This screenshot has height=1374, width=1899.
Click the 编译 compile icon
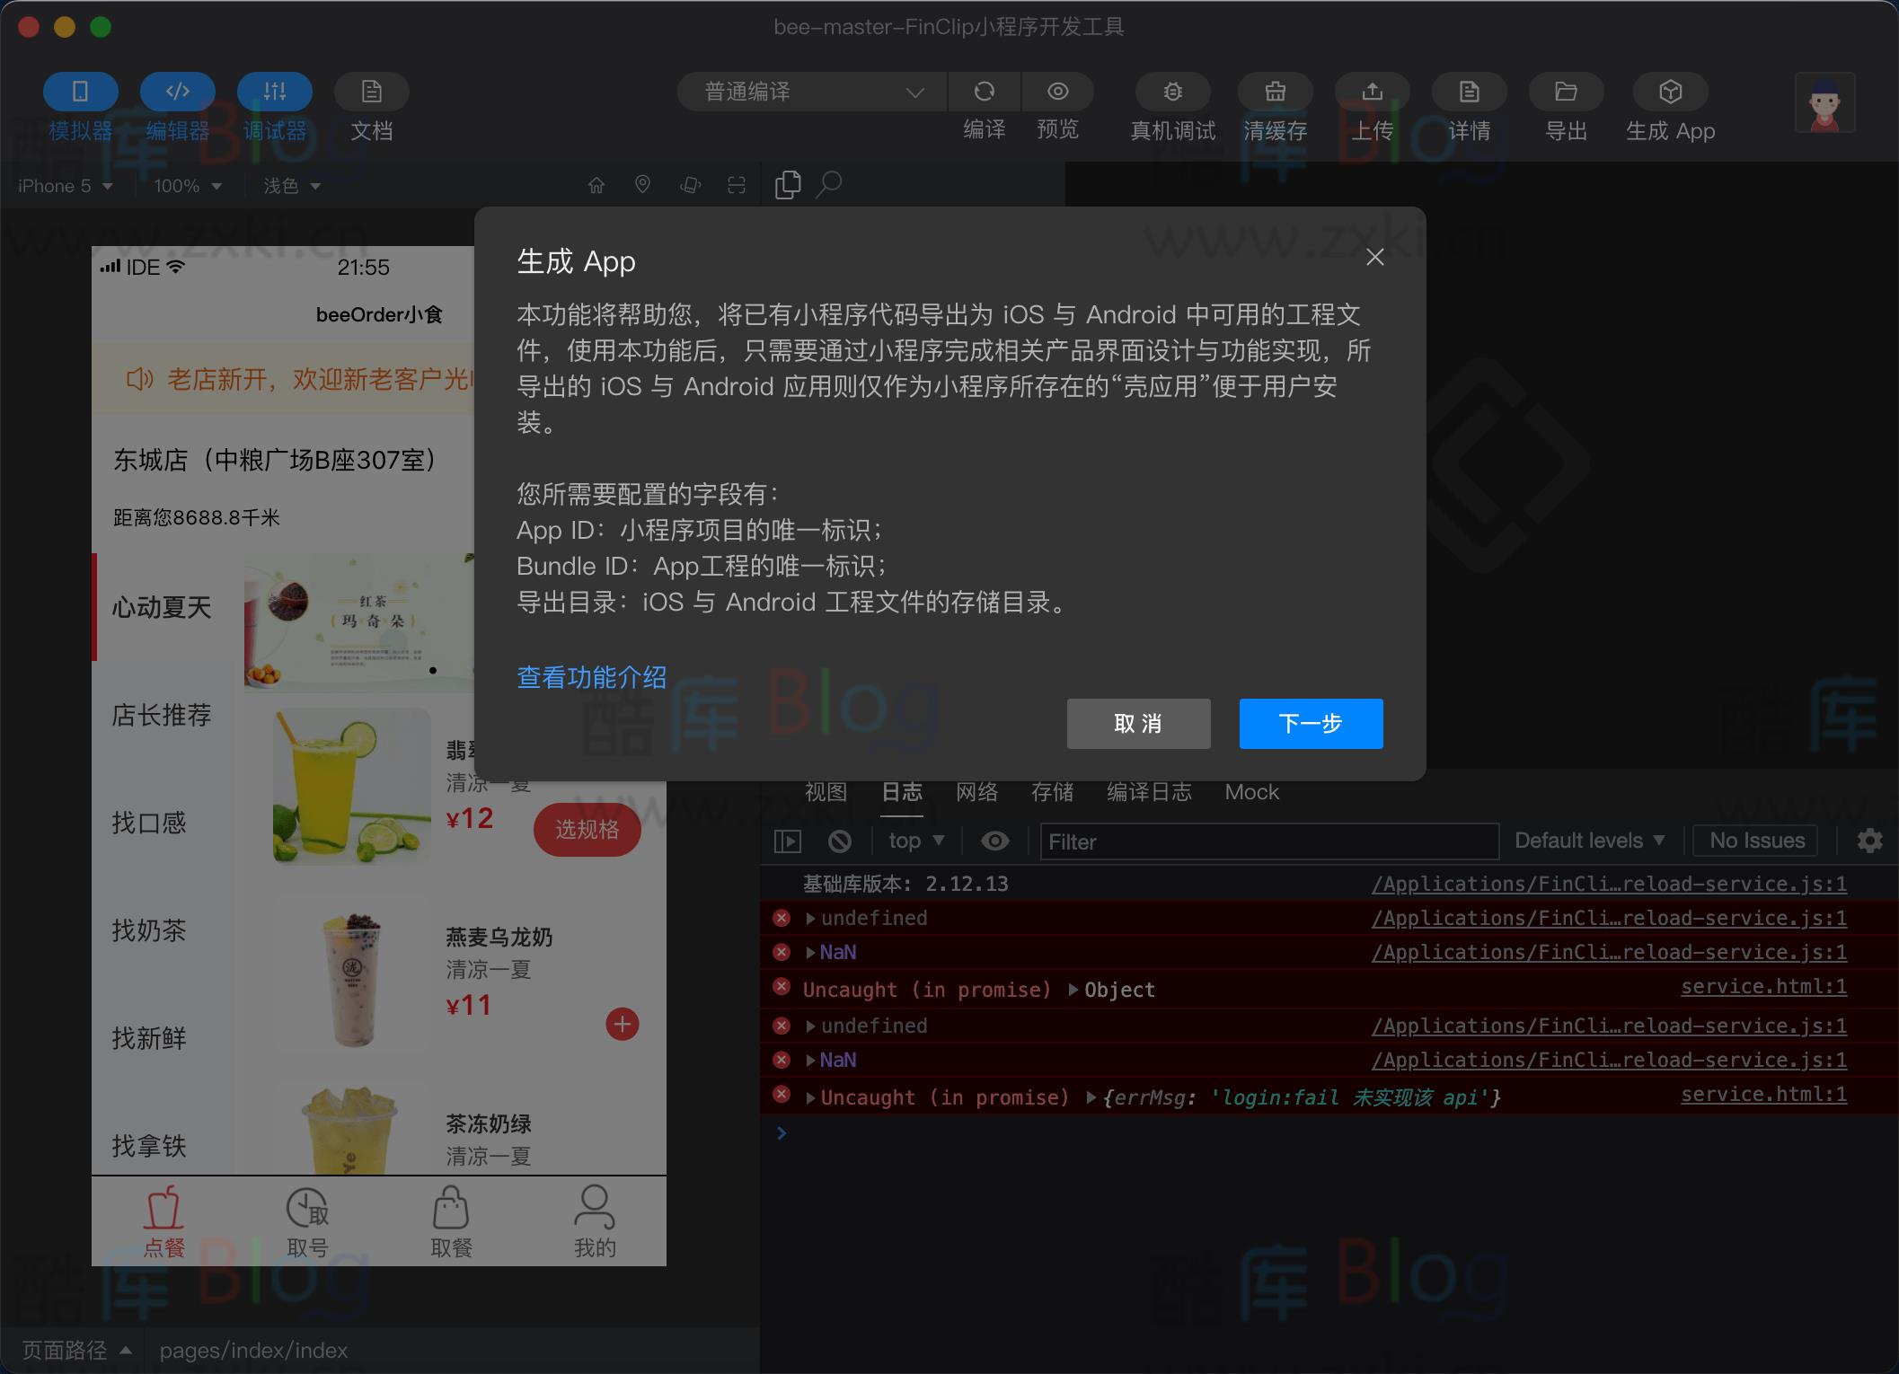pyautogui.click(x=985, y=92)
